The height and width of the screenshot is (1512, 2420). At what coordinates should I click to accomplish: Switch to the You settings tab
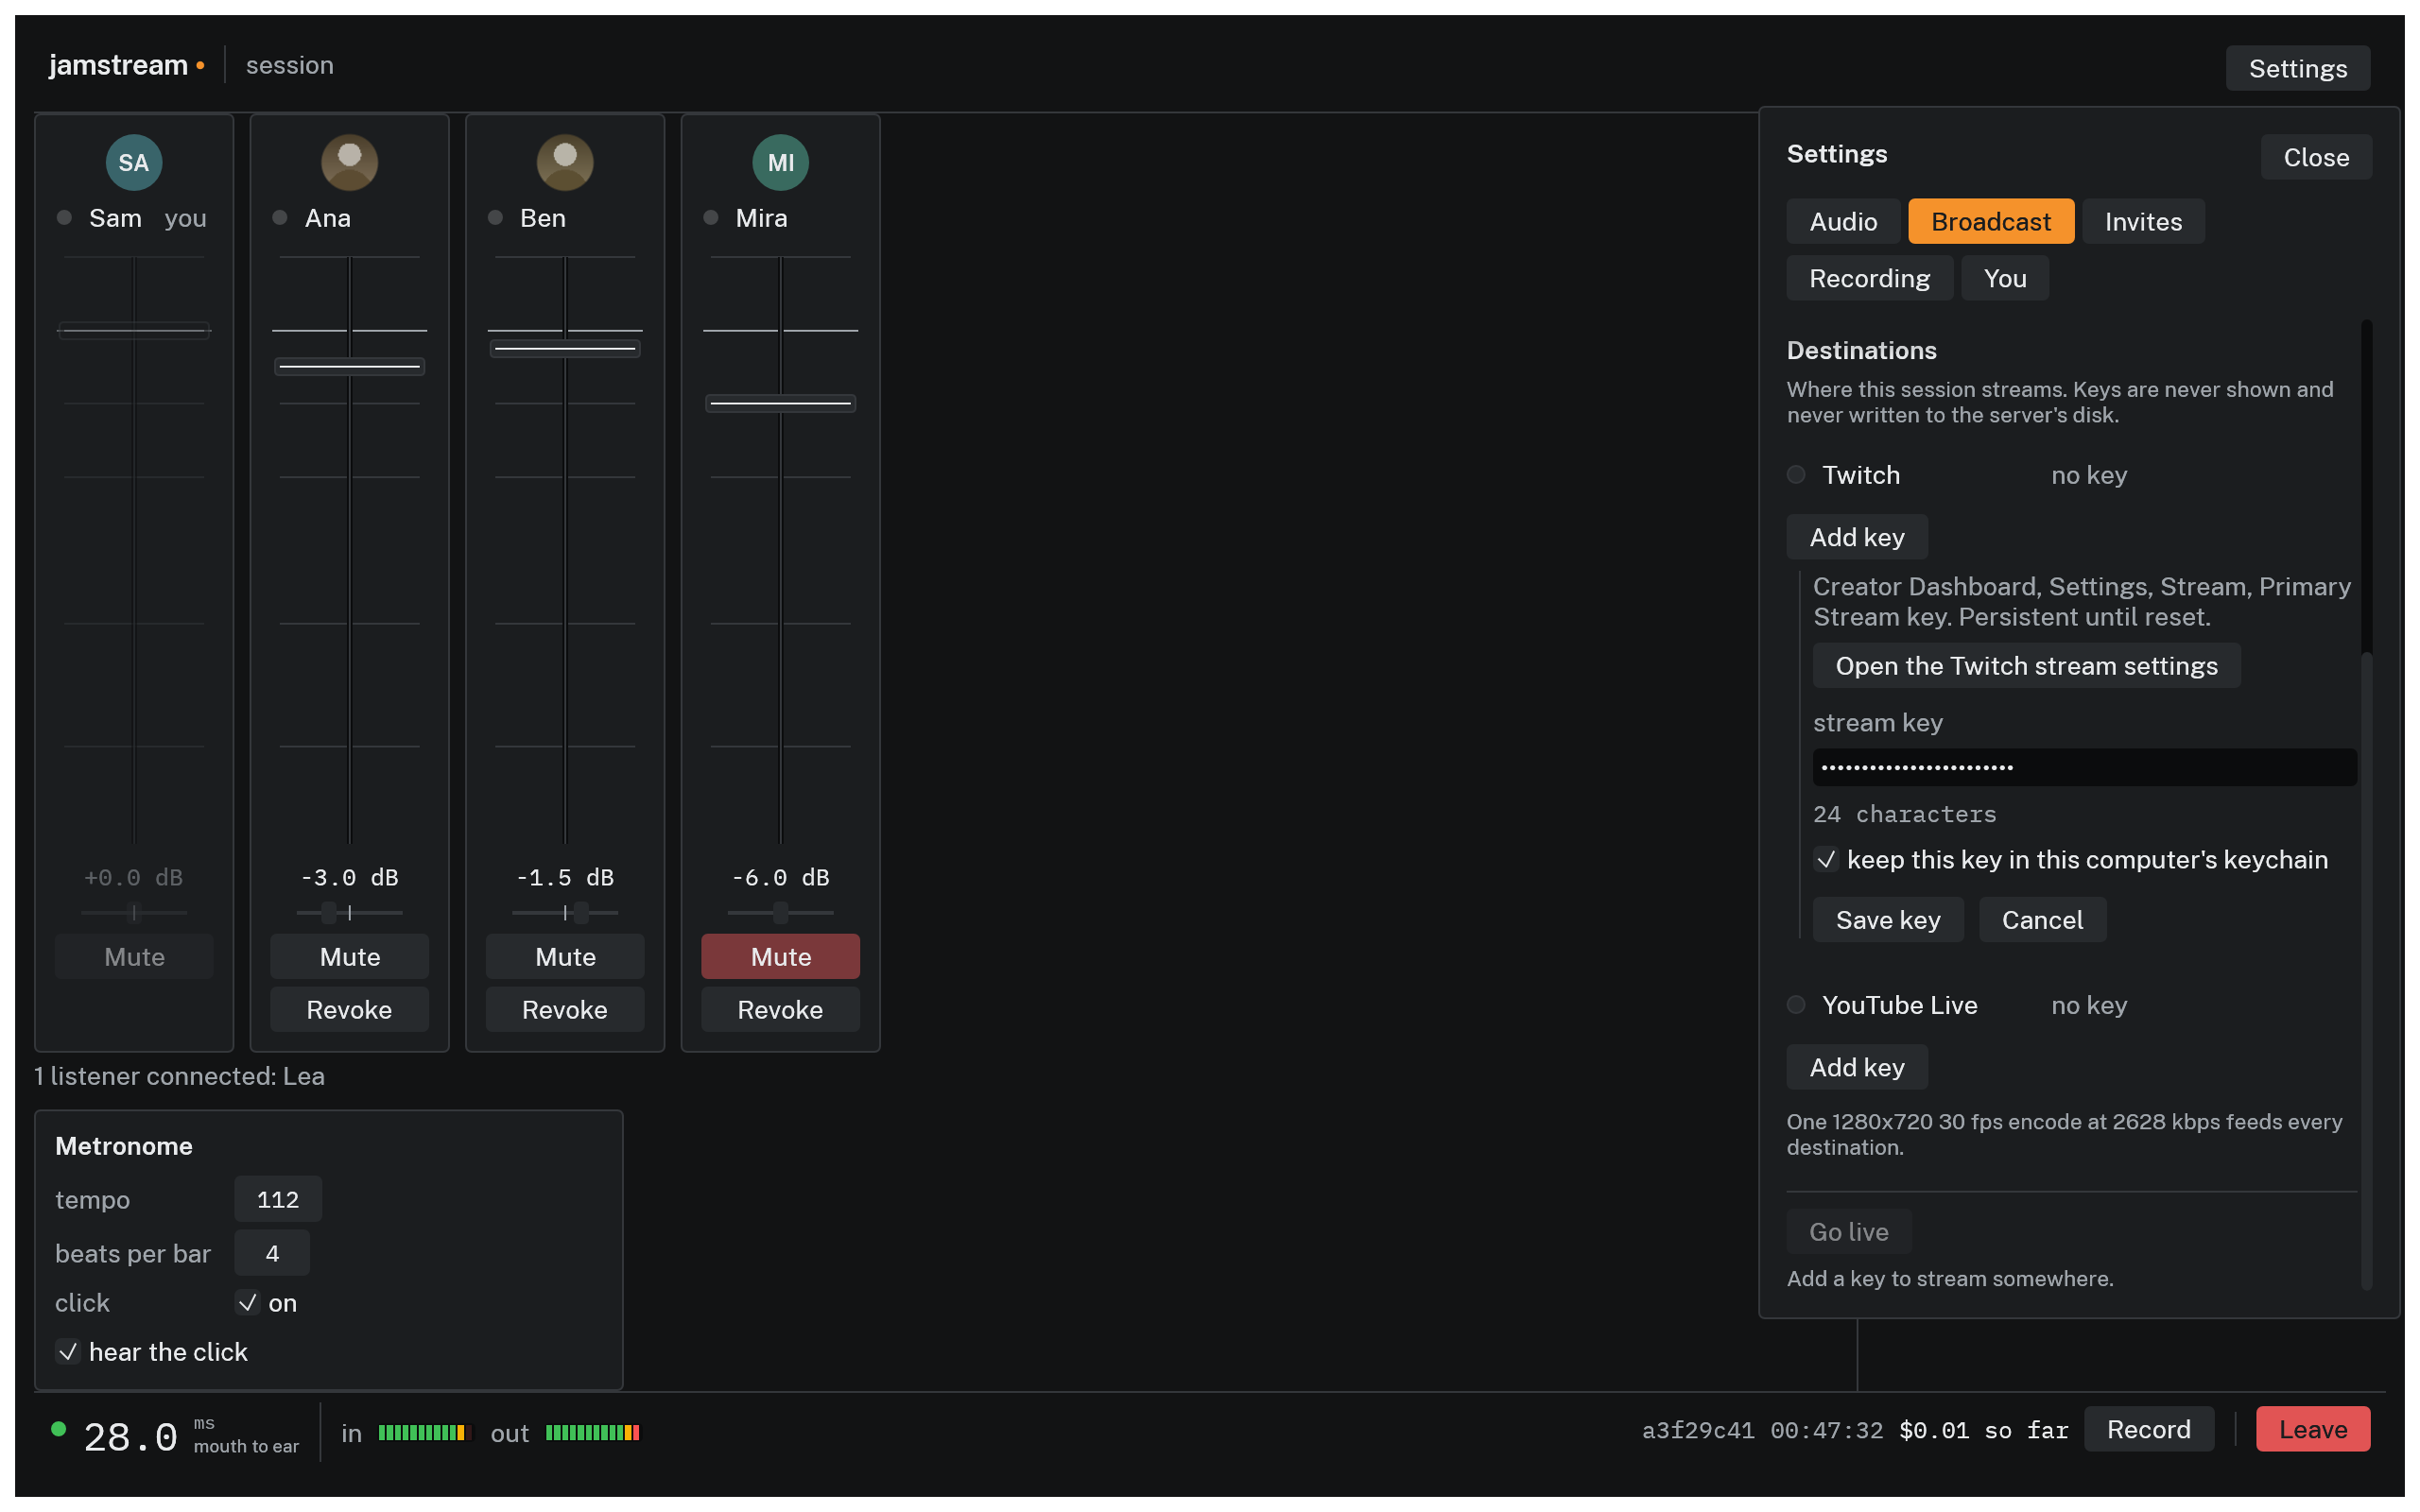[2004, 278]
